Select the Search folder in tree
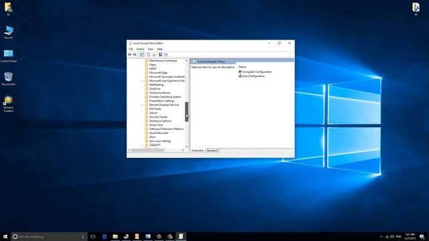Viewport: 429px width, 241px height. [x=151, y=113]
